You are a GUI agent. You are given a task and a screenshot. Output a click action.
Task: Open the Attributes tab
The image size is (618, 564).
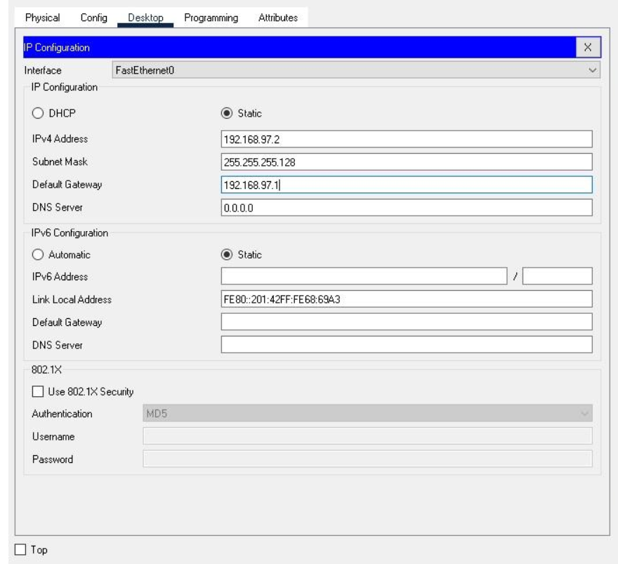pos(277,18)
